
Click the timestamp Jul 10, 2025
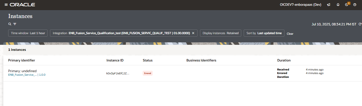click(x=334, y=24)
